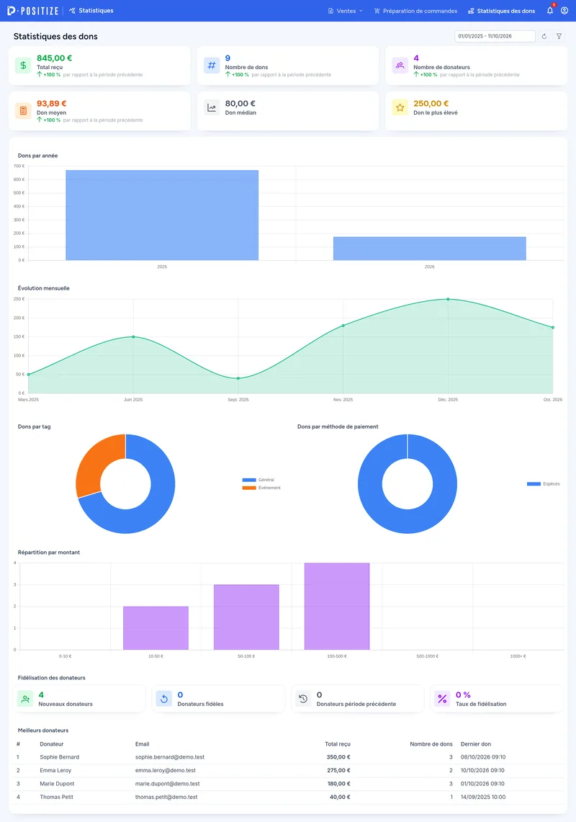Click the Statistiques icon in the header

pyautogui.click(x=72, y=11)
